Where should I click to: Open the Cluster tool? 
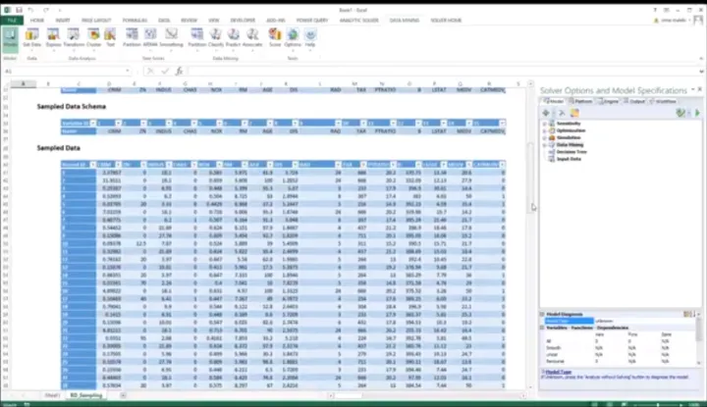[94, 36]
